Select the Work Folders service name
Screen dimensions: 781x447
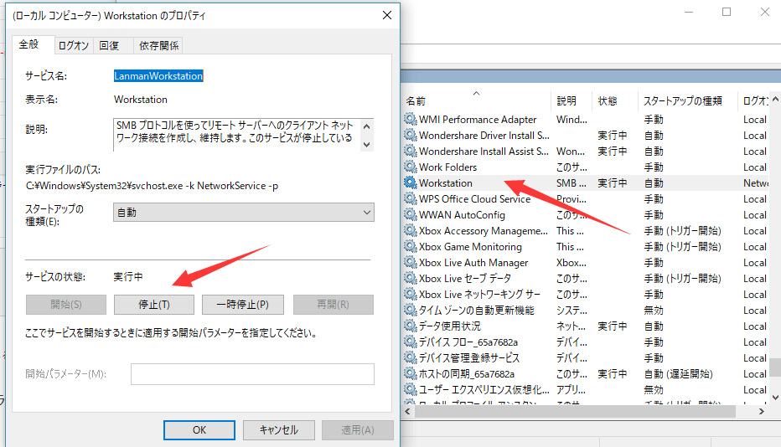click(447, 167)
